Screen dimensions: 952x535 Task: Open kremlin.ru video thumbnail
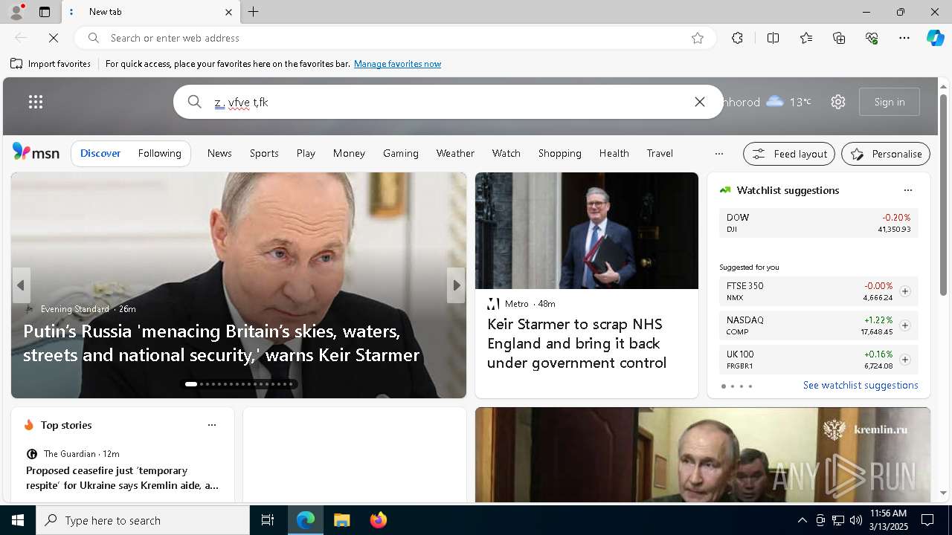(703, 455)
